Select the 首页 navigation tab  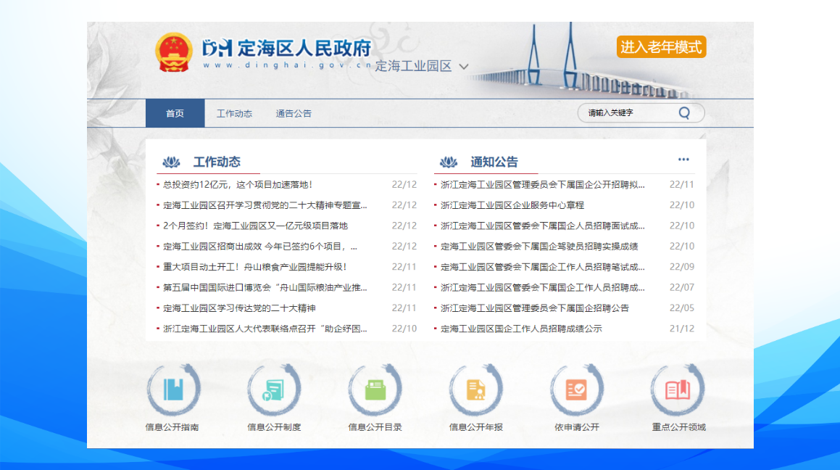(x=175, y=113)
